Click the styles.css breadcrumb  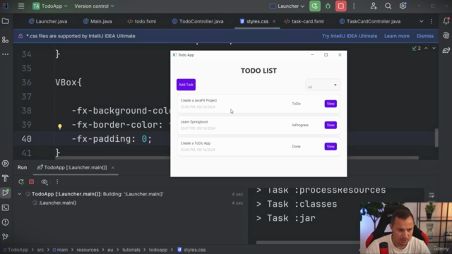(191, 250)
